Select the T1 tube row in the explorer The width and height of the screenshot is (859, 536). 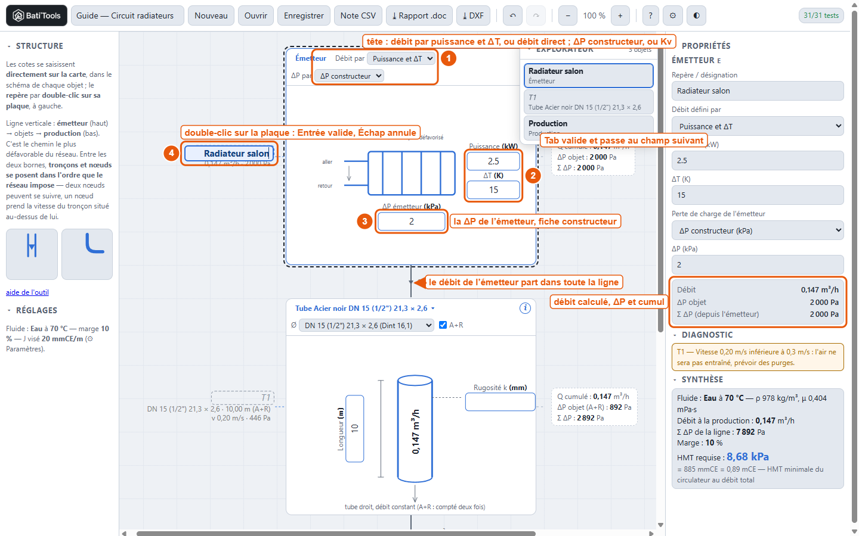589,102
